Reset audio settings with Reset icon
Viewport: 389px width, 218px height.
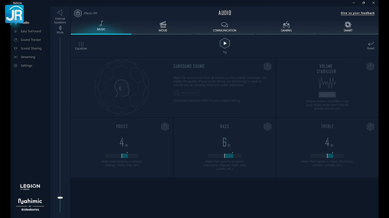click(371, 45)
